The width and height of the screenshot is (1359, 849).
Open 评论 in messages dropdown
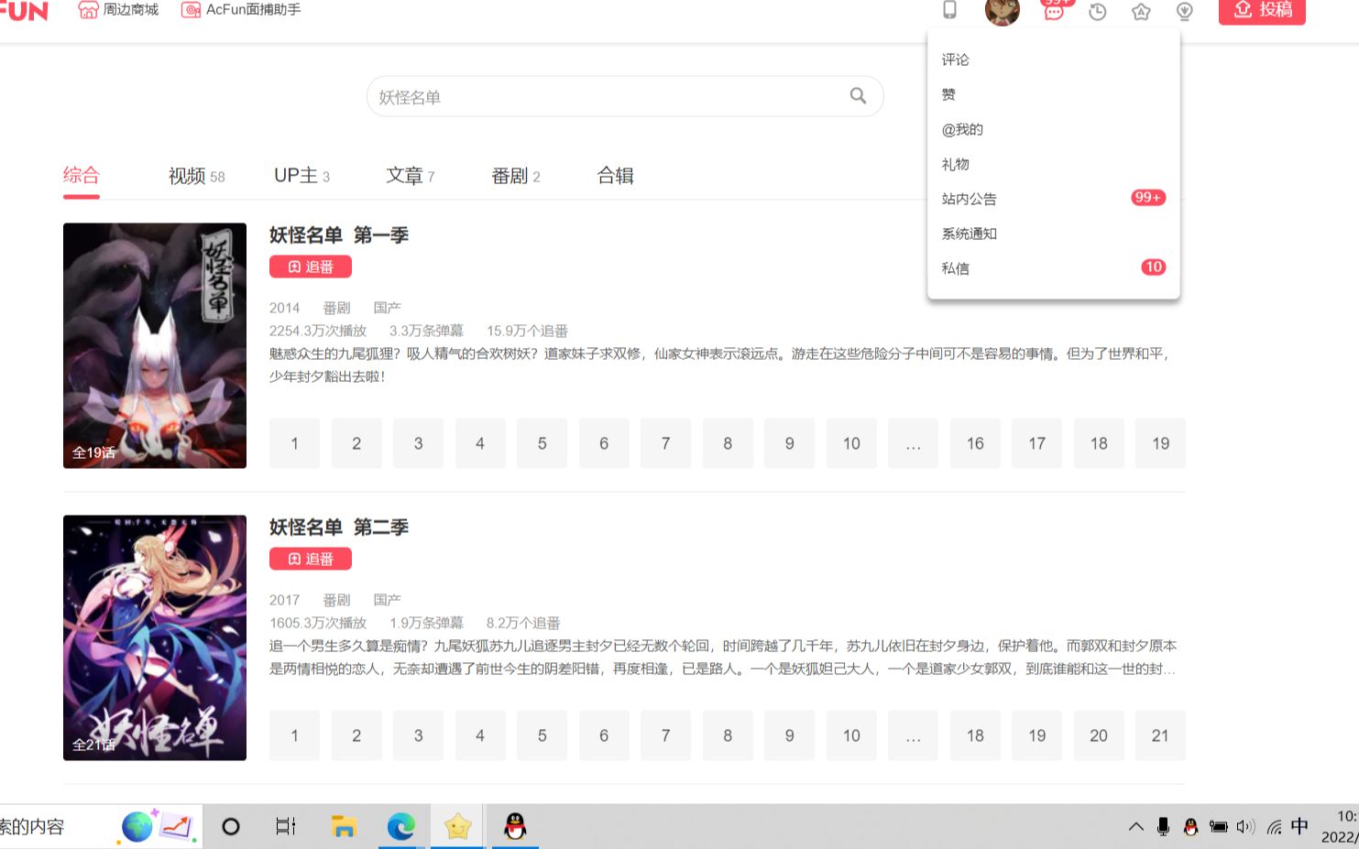[x=1053, y=60]
